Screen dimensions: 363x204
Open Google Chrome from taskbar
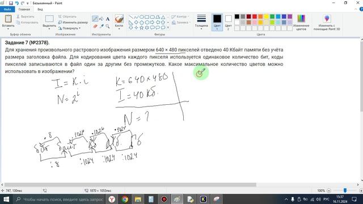click(x=125, y=199)
